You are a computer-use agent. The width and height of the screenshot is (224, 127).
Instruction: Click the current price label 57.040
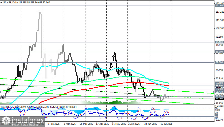219,98
